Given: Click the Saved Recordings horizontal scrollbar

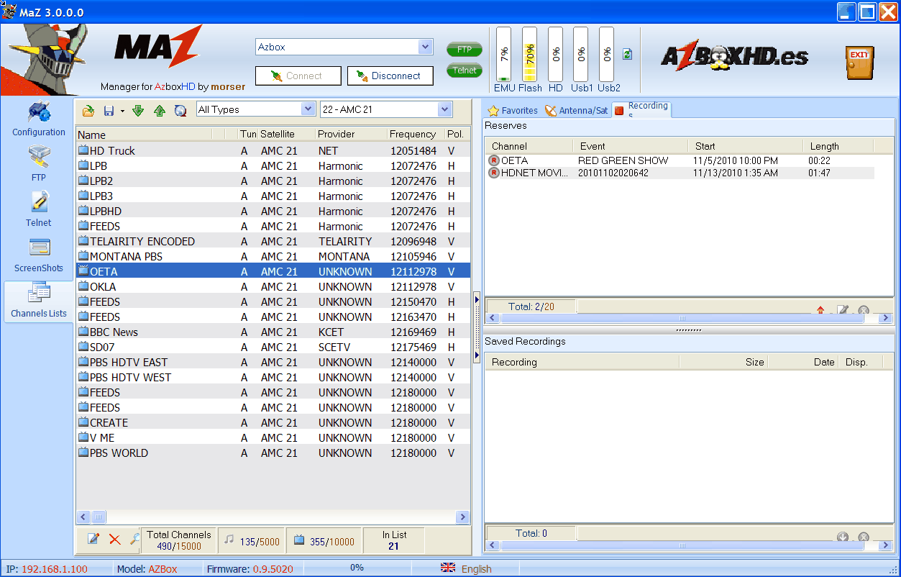Looking at the screenshot, I should coord(690,545).
